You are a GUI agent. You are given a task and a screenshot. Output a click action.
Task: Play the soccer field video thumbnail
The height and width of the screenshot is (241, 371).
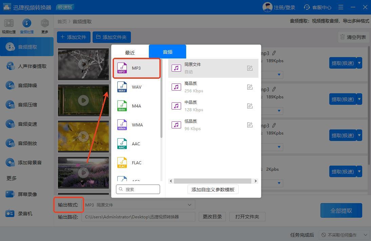click(83, 100)
